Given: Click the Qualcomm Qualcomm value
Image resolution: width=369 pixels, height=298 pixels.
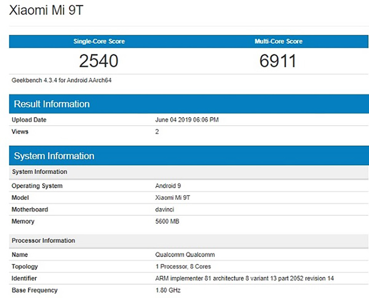Looking at the screenshot, I should click(185, 255).
